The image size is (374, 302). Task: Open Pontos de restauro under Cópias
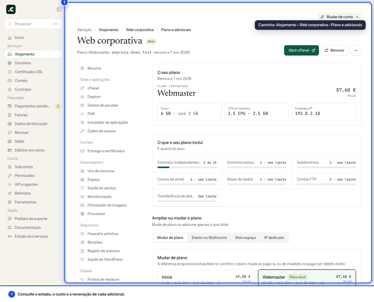pos(103,279)
